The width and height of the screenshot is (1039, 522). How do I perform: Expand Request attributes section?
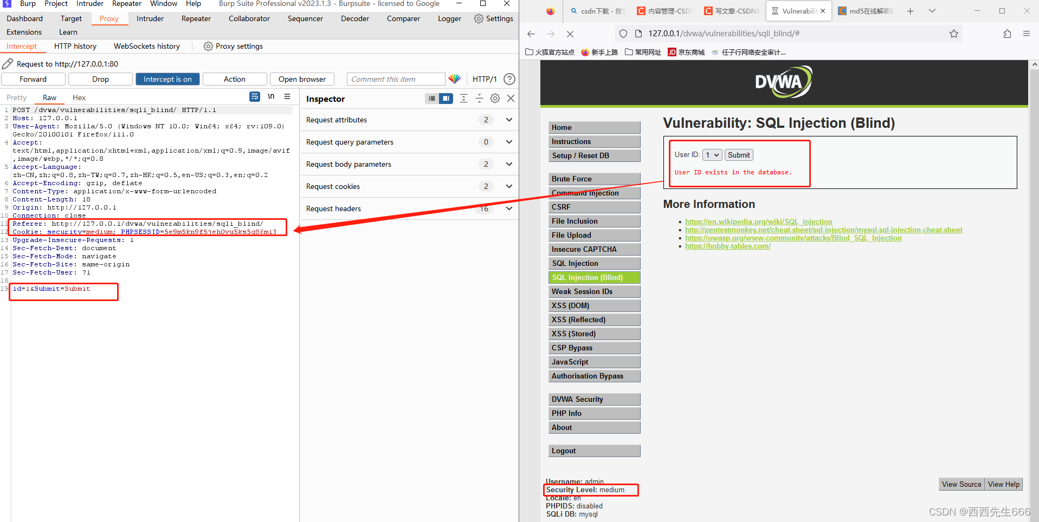509,120
